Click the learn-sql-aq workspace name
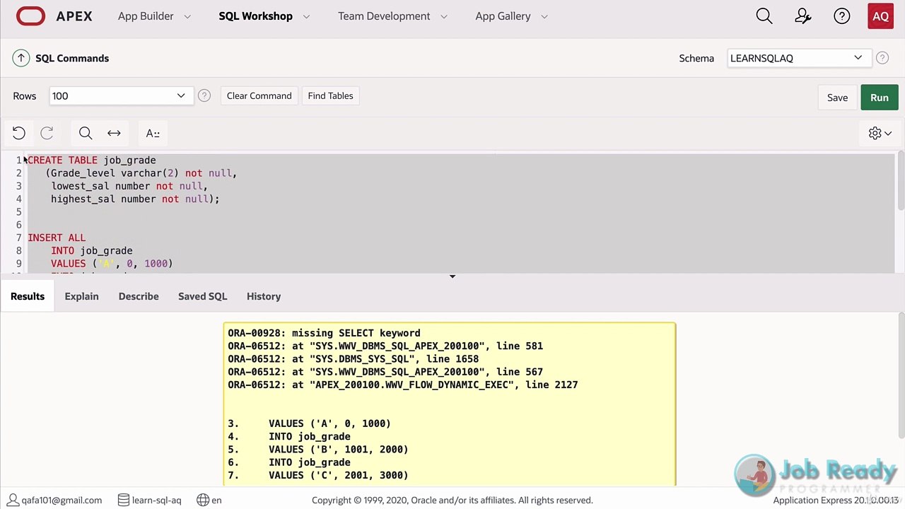The width and height of the screenshot is (905, 509). coord(156,500)
